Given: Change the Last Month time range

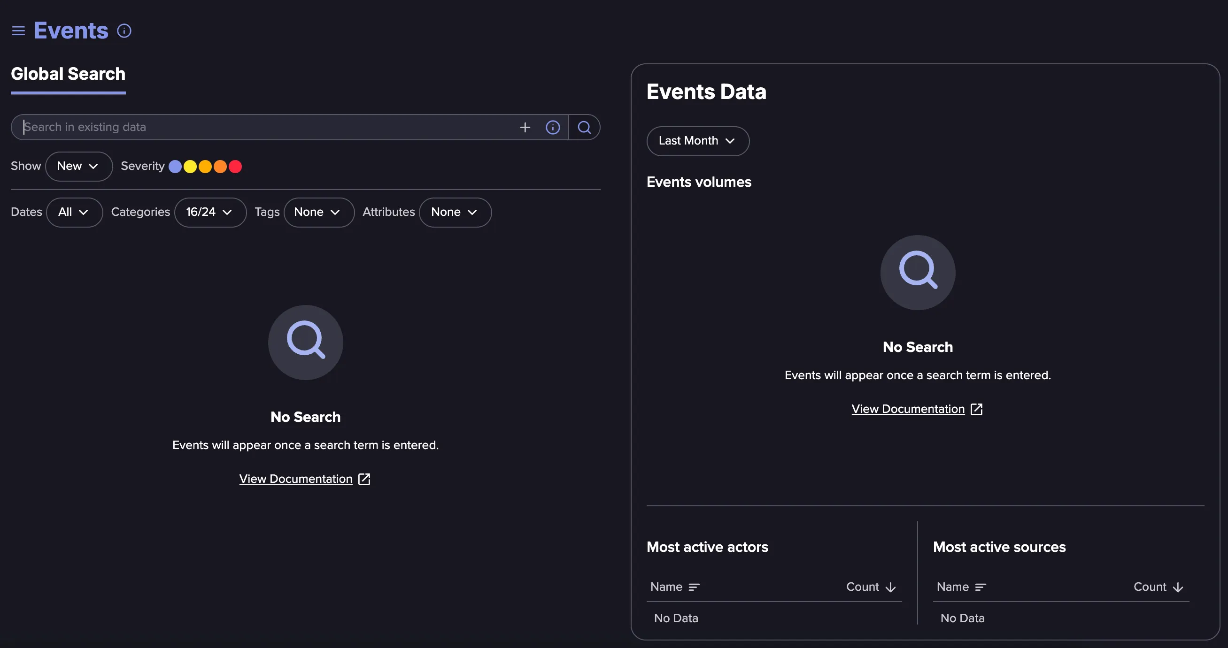Looking at the screenshot, I should coord(698,141).
